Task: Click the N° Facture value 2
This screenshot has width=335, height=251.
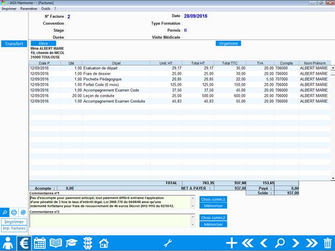Action: pyautogui.click(x=69, y=17)
